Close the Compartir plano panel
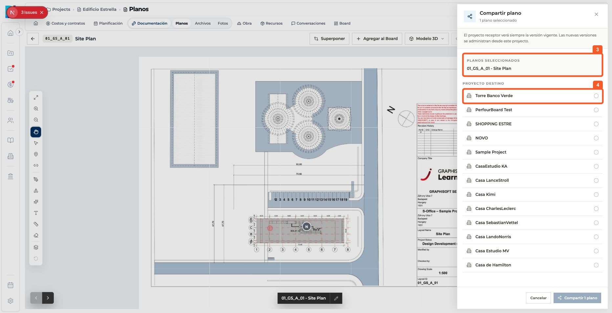Image resolution: width=612 pixels, height=313 pixels. (596, 14)
